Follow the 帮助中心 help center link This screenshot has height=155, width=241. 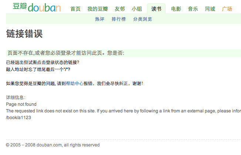[x=75, y=84]
